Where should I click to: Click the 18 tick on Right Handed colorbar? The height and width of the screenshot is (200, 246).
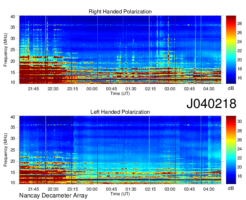pyautogui.click(x=239, y=69)
